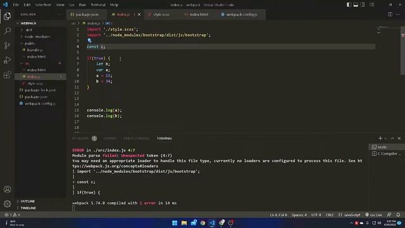The width and height of the screenshot is (405, 228).
Task: Split the editor to the right
Action: tap(390, 15)
